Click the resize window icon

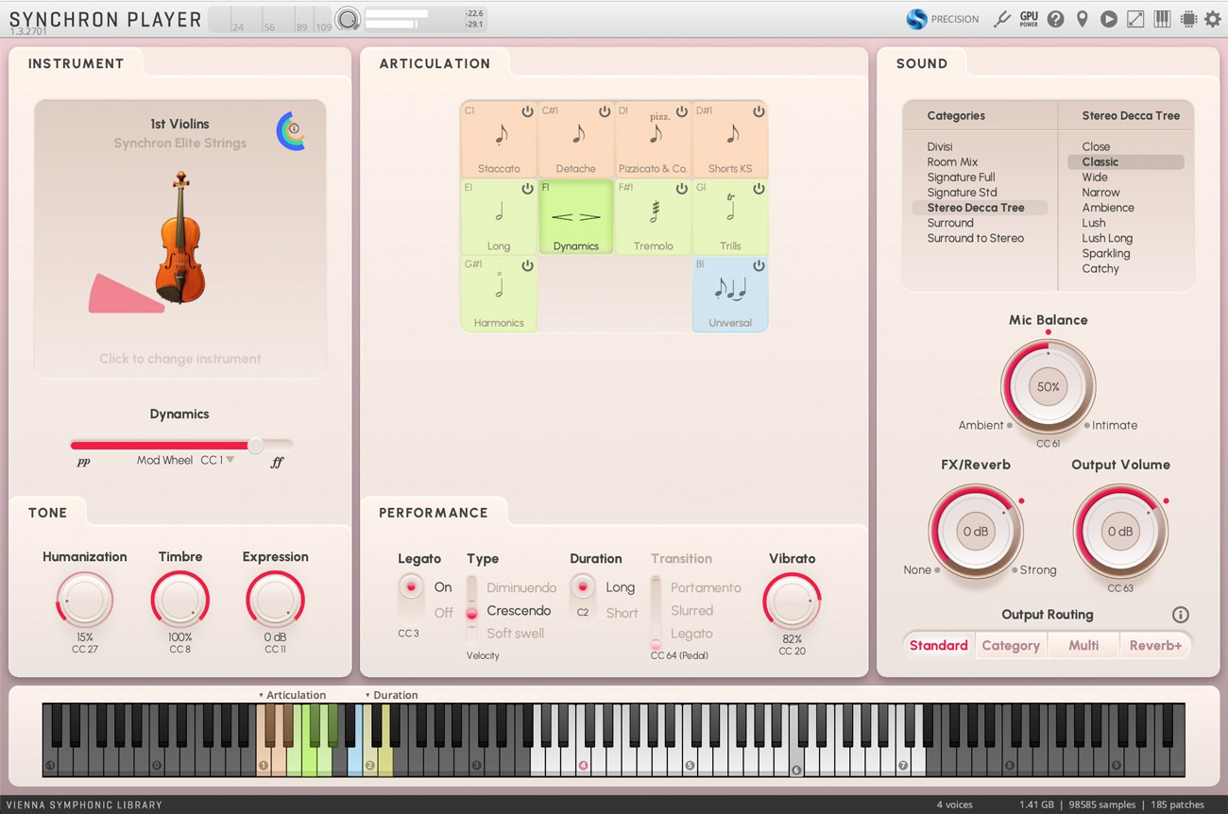point(1134,18)
